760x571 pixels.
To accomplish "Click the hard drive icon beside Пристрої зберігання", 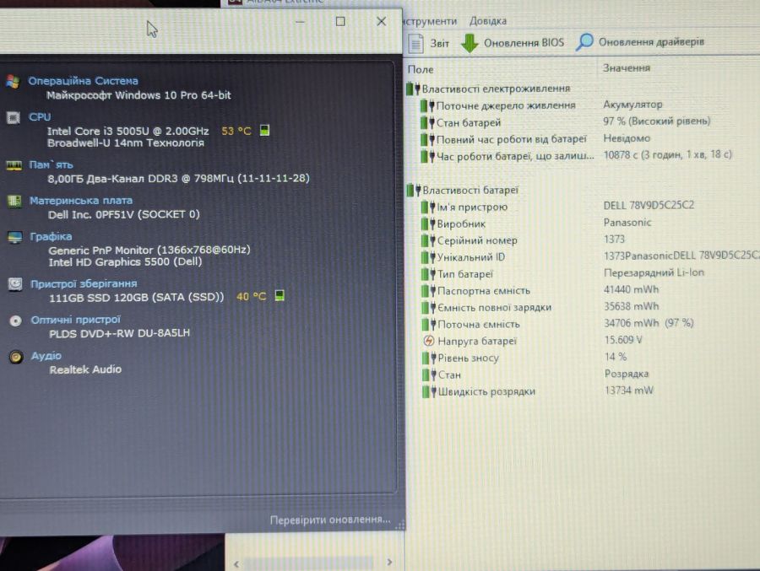I will click(15, 283).
